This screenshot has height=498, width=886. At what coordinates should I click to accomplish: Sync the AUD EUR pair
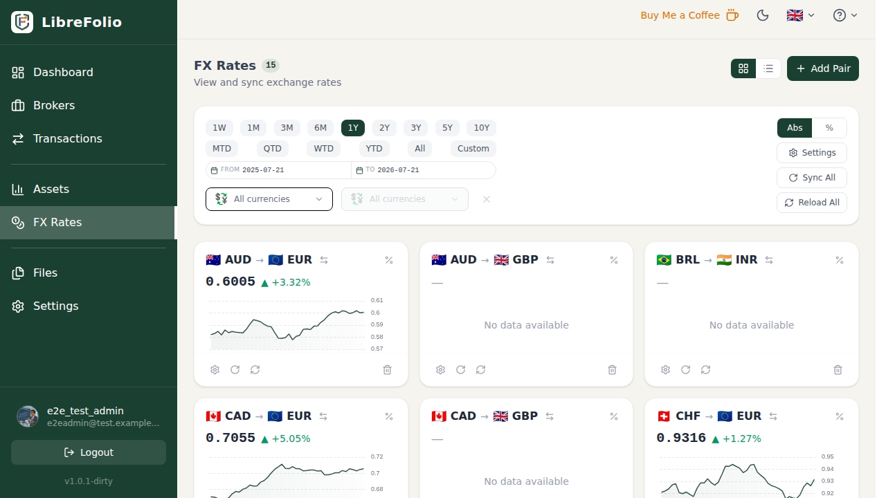pyautogui.click(x=235, y=370)
